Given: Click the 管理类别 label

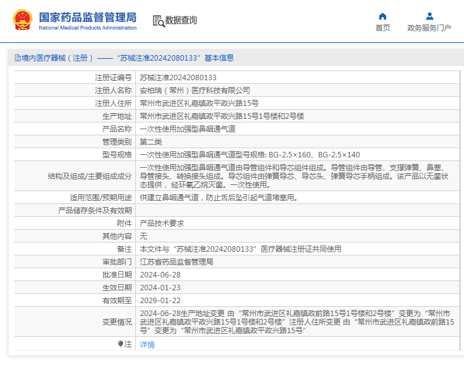Looking at the screenshot, I should (117, 142).
